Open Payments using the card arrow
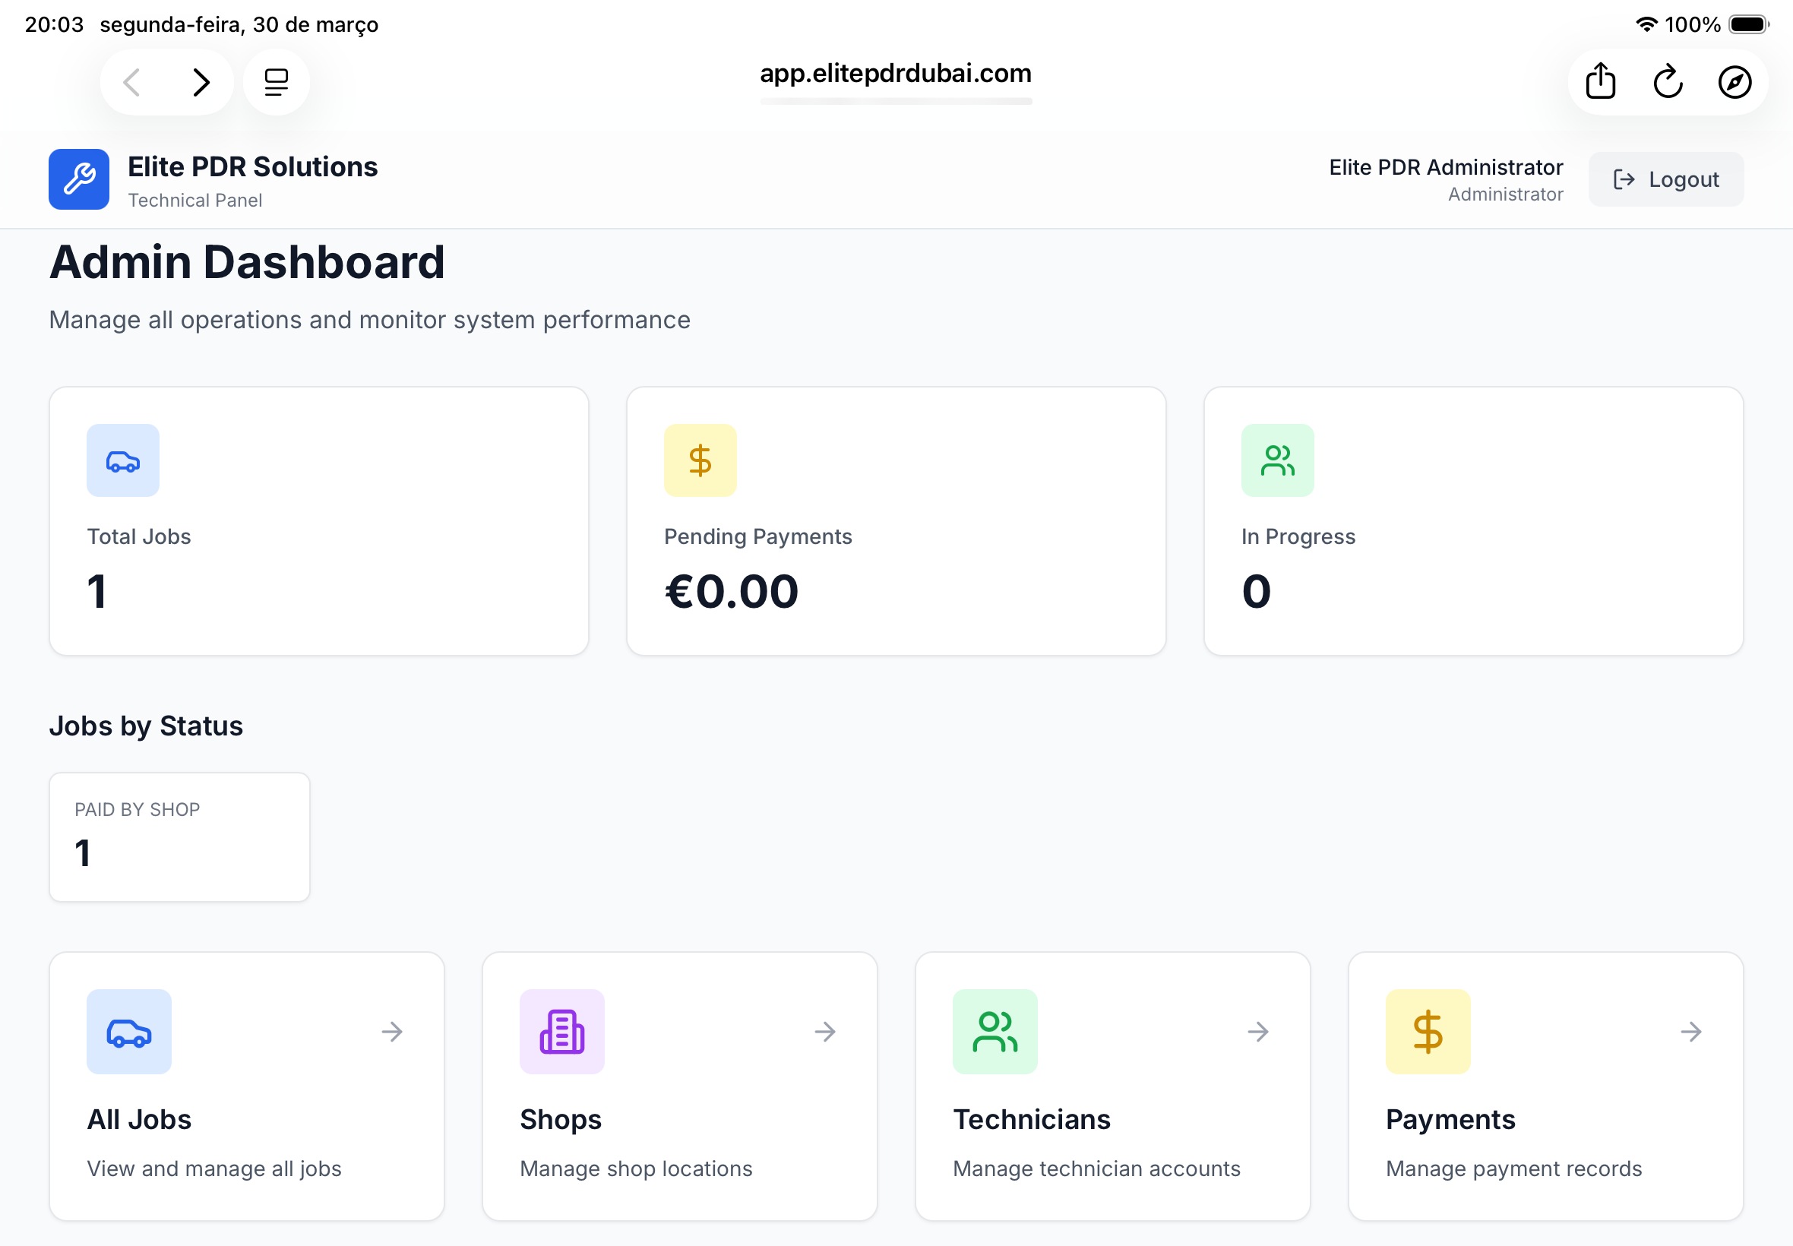 (1690, 1031)
